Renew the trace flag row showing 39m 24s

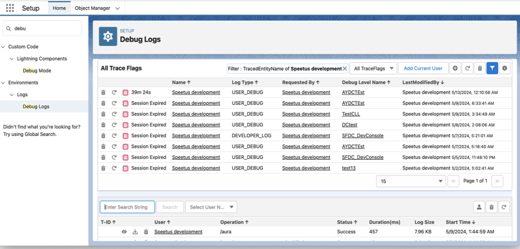tap(114, 92)
